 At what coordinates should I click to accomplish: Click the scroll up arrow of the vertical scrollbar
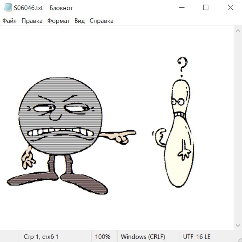click(238, 31)
